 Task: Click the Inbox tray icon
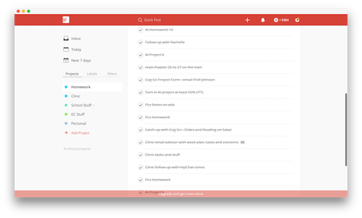click(x=66, y=39)
